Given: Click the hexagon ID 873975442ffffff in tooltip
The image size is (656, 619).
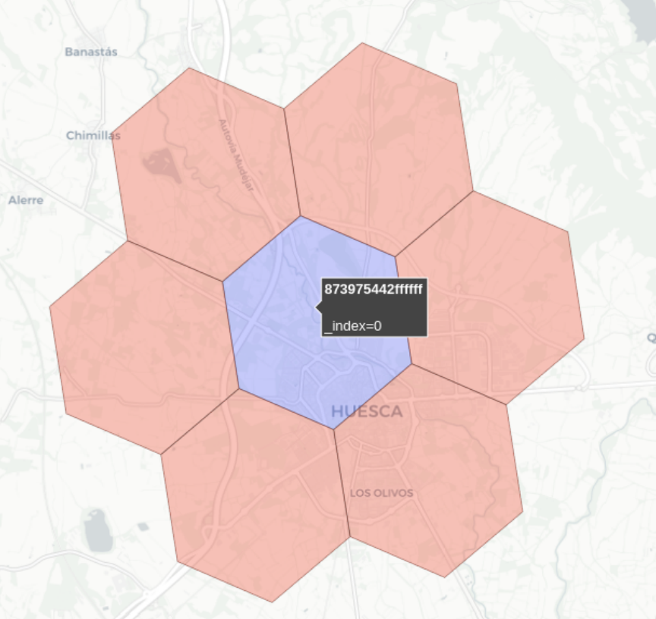Looking at the screenshot, I should coord(374,290).
